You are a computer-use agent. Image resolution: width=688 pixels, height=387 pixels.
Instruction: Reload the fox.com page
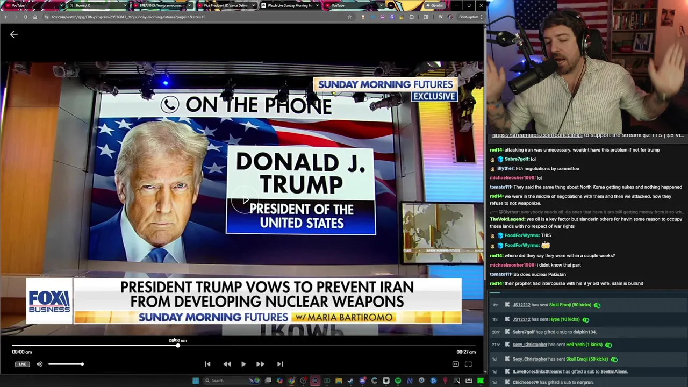tap(25, 17)
